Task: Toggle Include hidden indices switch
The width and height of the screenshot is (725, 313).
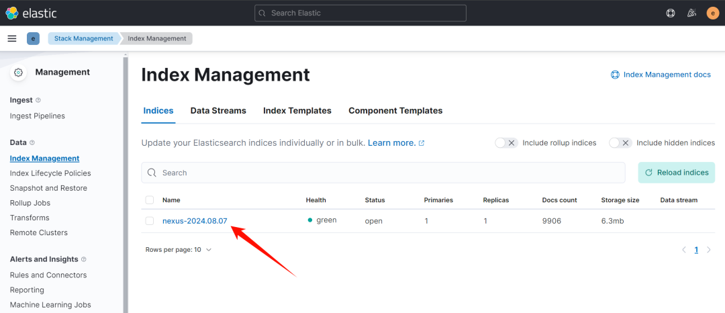Action: [620, 143]
